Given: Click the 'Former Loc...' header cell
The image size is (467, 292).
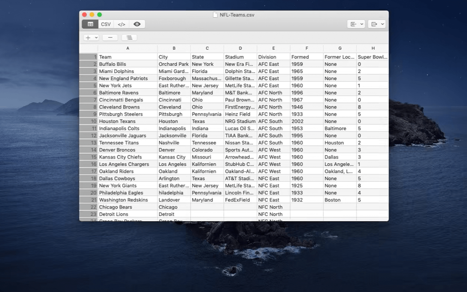Looking at the screenshot, I should click(340, 57).
